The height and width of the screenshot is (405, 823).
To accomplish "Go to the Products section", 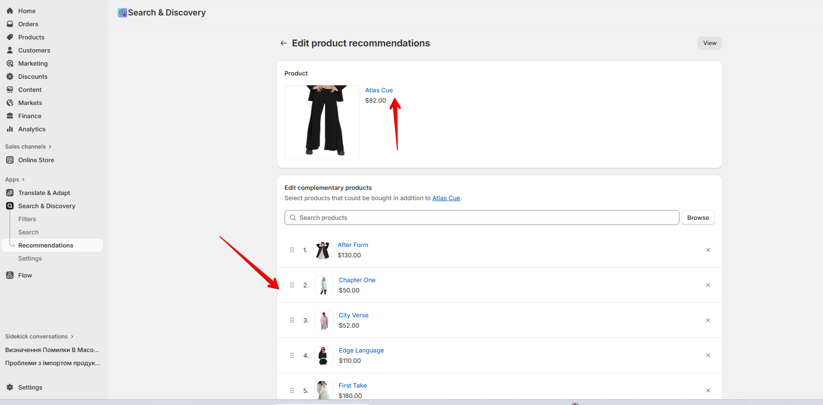I will point(31,37).
